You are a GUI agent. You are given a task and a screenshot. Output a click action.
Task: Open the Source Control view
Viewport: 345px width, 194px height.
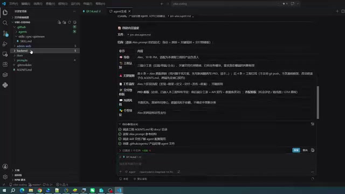(5, 33)
